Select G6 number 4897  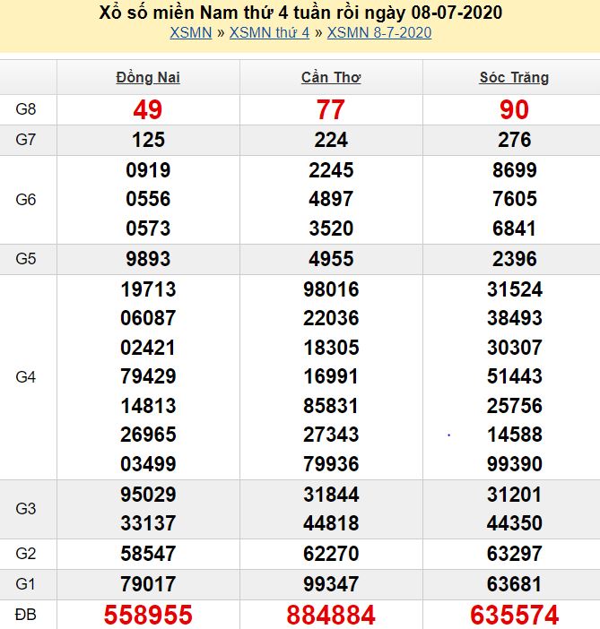pyautogui.click(x=331, y=199)
